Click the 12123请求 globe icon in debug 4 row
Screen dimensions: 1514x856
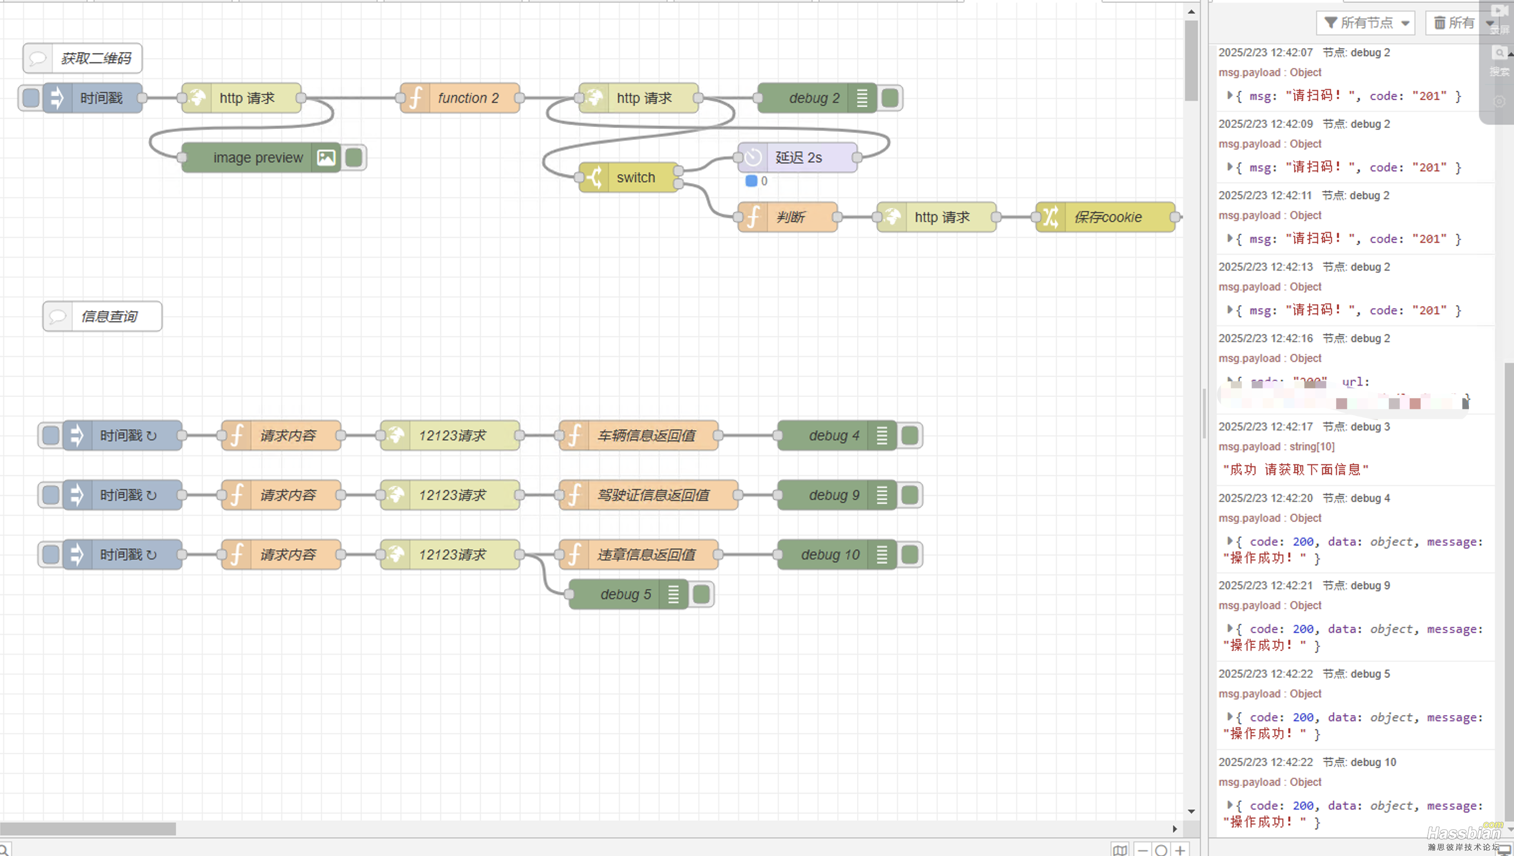tap(396, 435)
